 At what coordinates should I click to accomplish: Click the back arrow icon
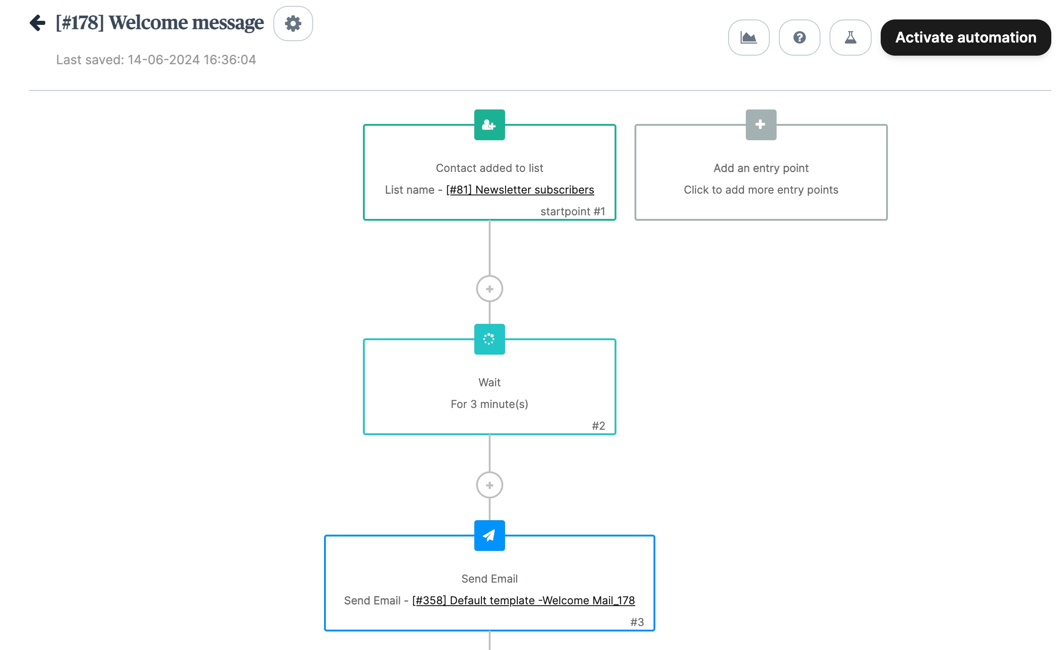pyautogui.click(x=38, y=23)
